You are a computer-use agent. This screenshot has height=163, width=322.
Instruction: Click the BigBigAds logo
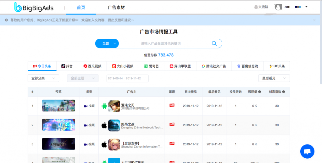(x=34, y=8)
